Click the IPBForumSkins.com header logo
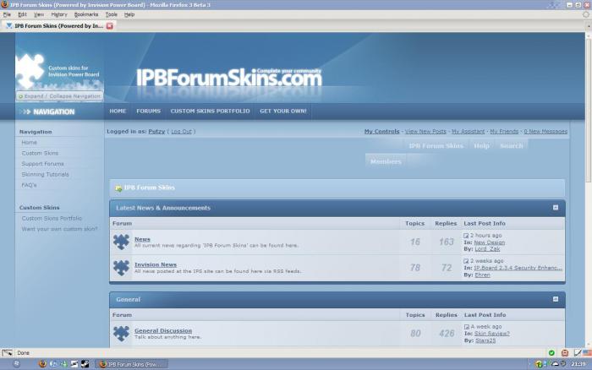Viewport: 592px width, 370px height. coord(229,79)
